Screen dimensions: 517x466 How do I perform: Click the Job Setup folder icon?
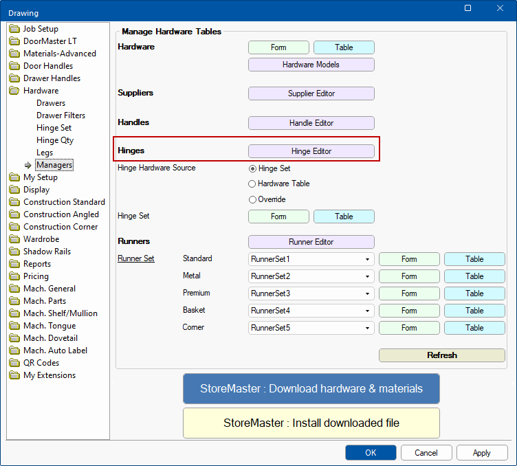[x=14, y=29]
